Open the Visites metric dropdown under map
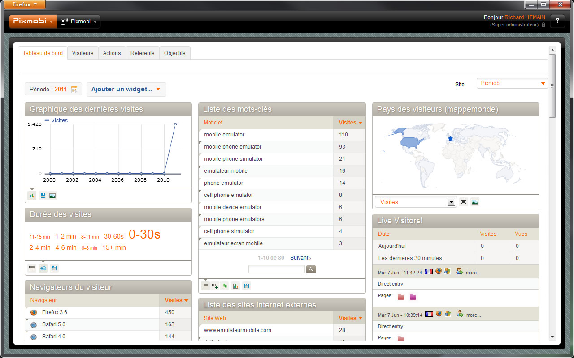This screenshot has width=574, height=358. tap(415, 202)
